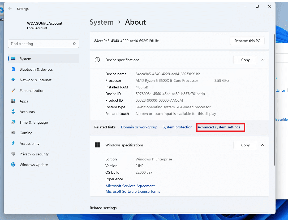Click the Bluetooth icon in sidebar
The image size is (288, 220).
pyautogui.click(x=13, y=69)
